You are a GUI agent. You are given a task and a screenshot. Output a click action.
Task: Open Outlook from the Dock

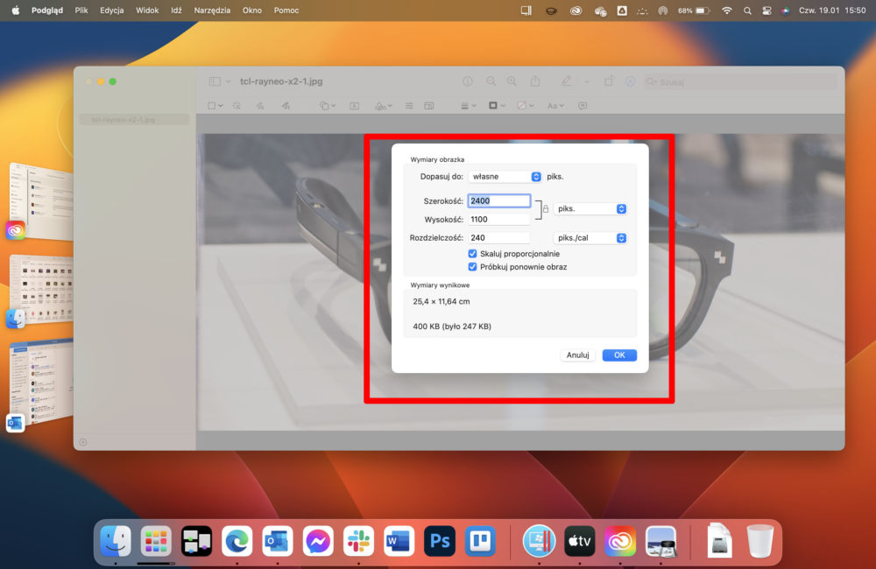278,541
